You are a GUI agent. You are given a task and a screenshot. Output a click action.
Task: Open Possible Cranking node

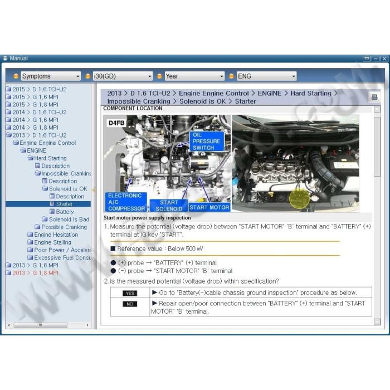pyautogui.click(x=64, y=227)
